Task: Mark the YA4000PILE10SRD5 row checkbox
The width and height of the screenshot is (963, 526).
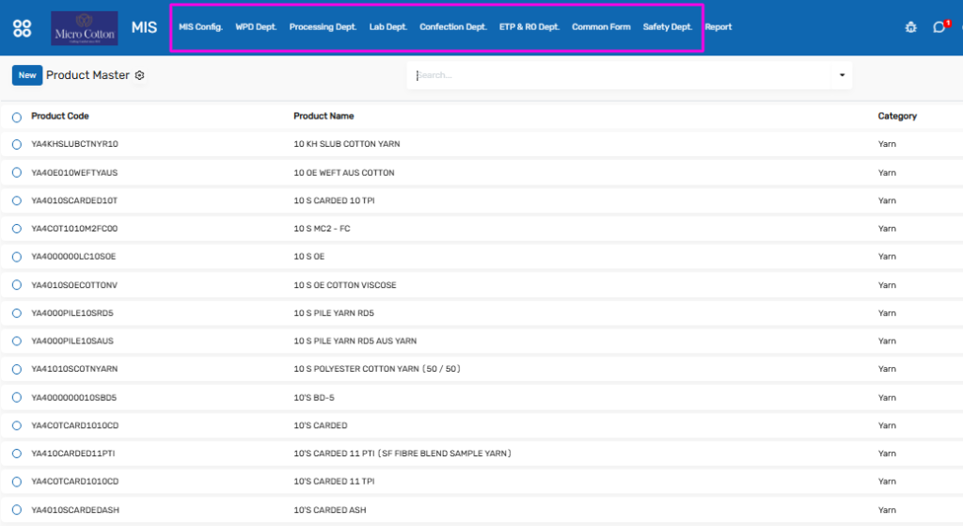Action: (x=17, y=313)
